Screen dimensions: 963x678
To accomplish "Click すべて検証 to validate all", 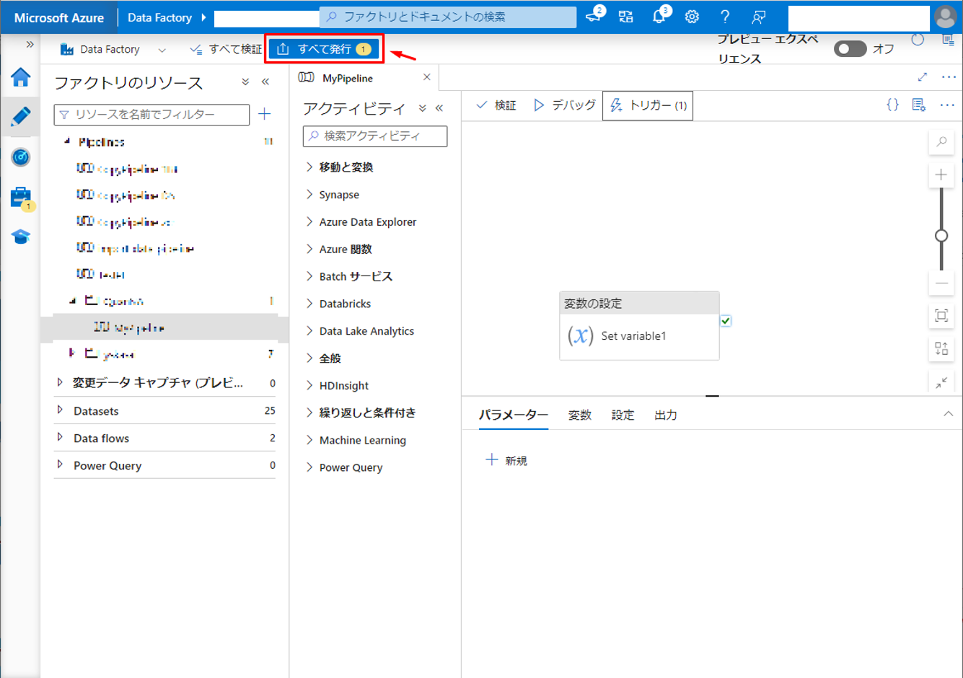I will [x=226, y=49].
